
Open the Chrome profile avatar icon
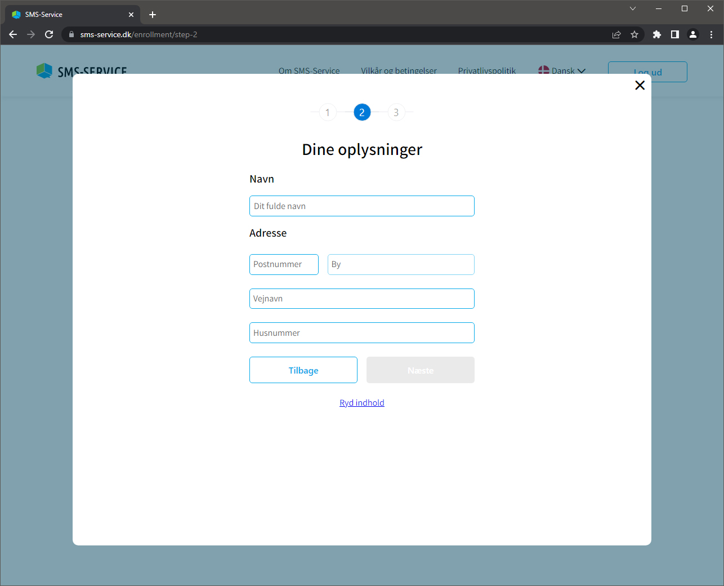[693, 34]
